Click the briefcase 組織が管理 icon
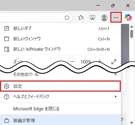This screenshot has height=125, width=135. point(7,121)
